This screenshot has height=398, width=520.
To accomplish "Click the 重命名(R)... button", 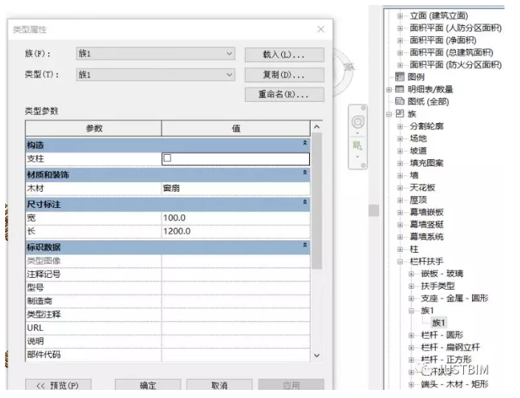I will pyautogui.click(x=284, y=94).
